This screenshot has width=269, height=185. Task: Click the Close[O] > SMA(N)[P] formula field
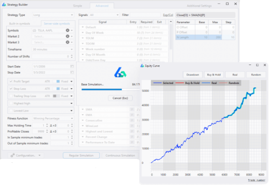[205, 15]
